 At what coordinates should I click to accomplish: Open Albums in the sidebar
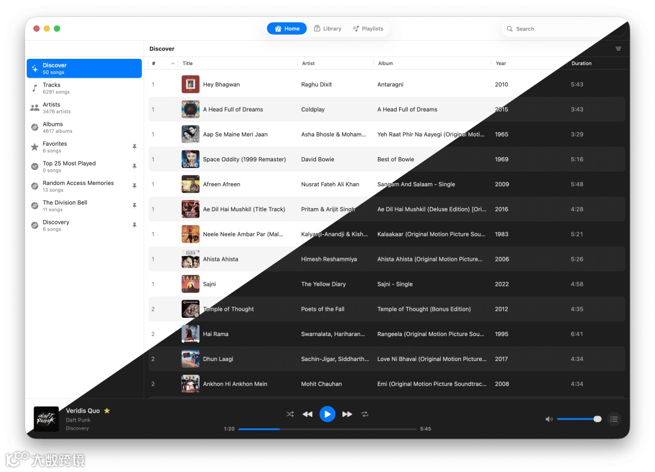pos(84,127)
